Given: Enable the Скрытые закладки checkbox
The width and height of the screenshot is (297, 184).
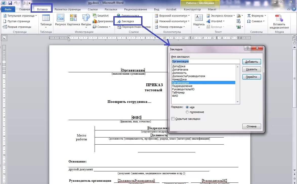Looking at the screenshot, I should [x=173, y=119].
